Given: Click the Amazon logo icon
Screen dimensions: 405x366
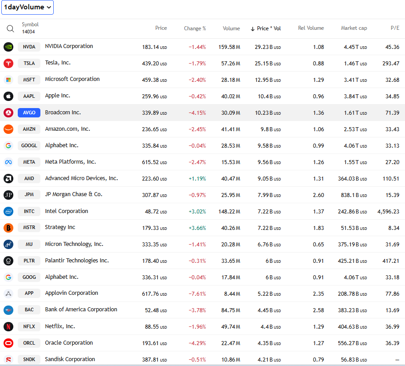Looking at the screenshot, I should click(8, 129).
